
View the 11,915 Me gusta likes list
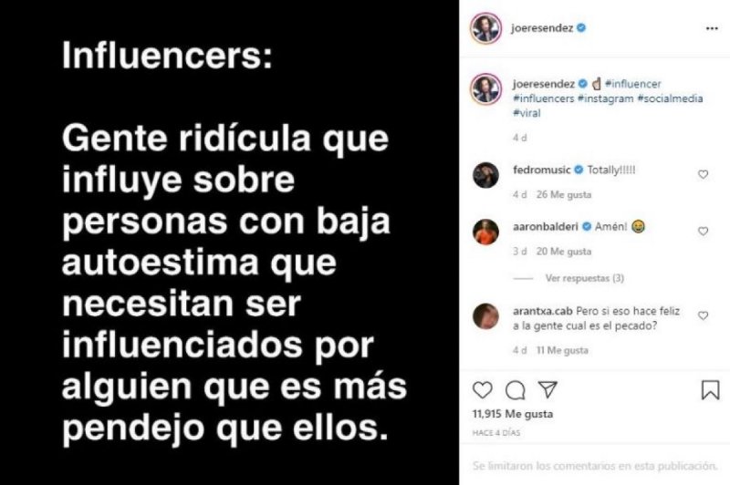click(x=513, y=414)
